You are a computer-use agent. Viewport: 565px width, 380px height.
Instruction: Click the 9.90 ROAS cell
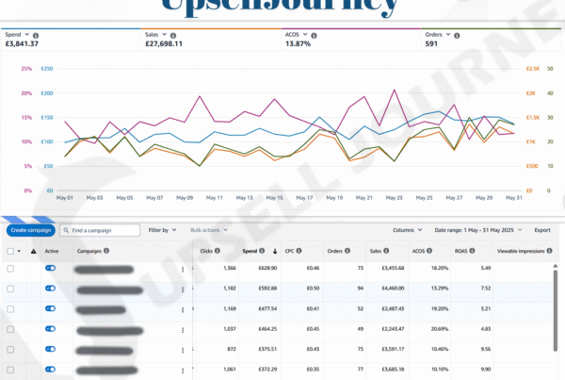486,369
